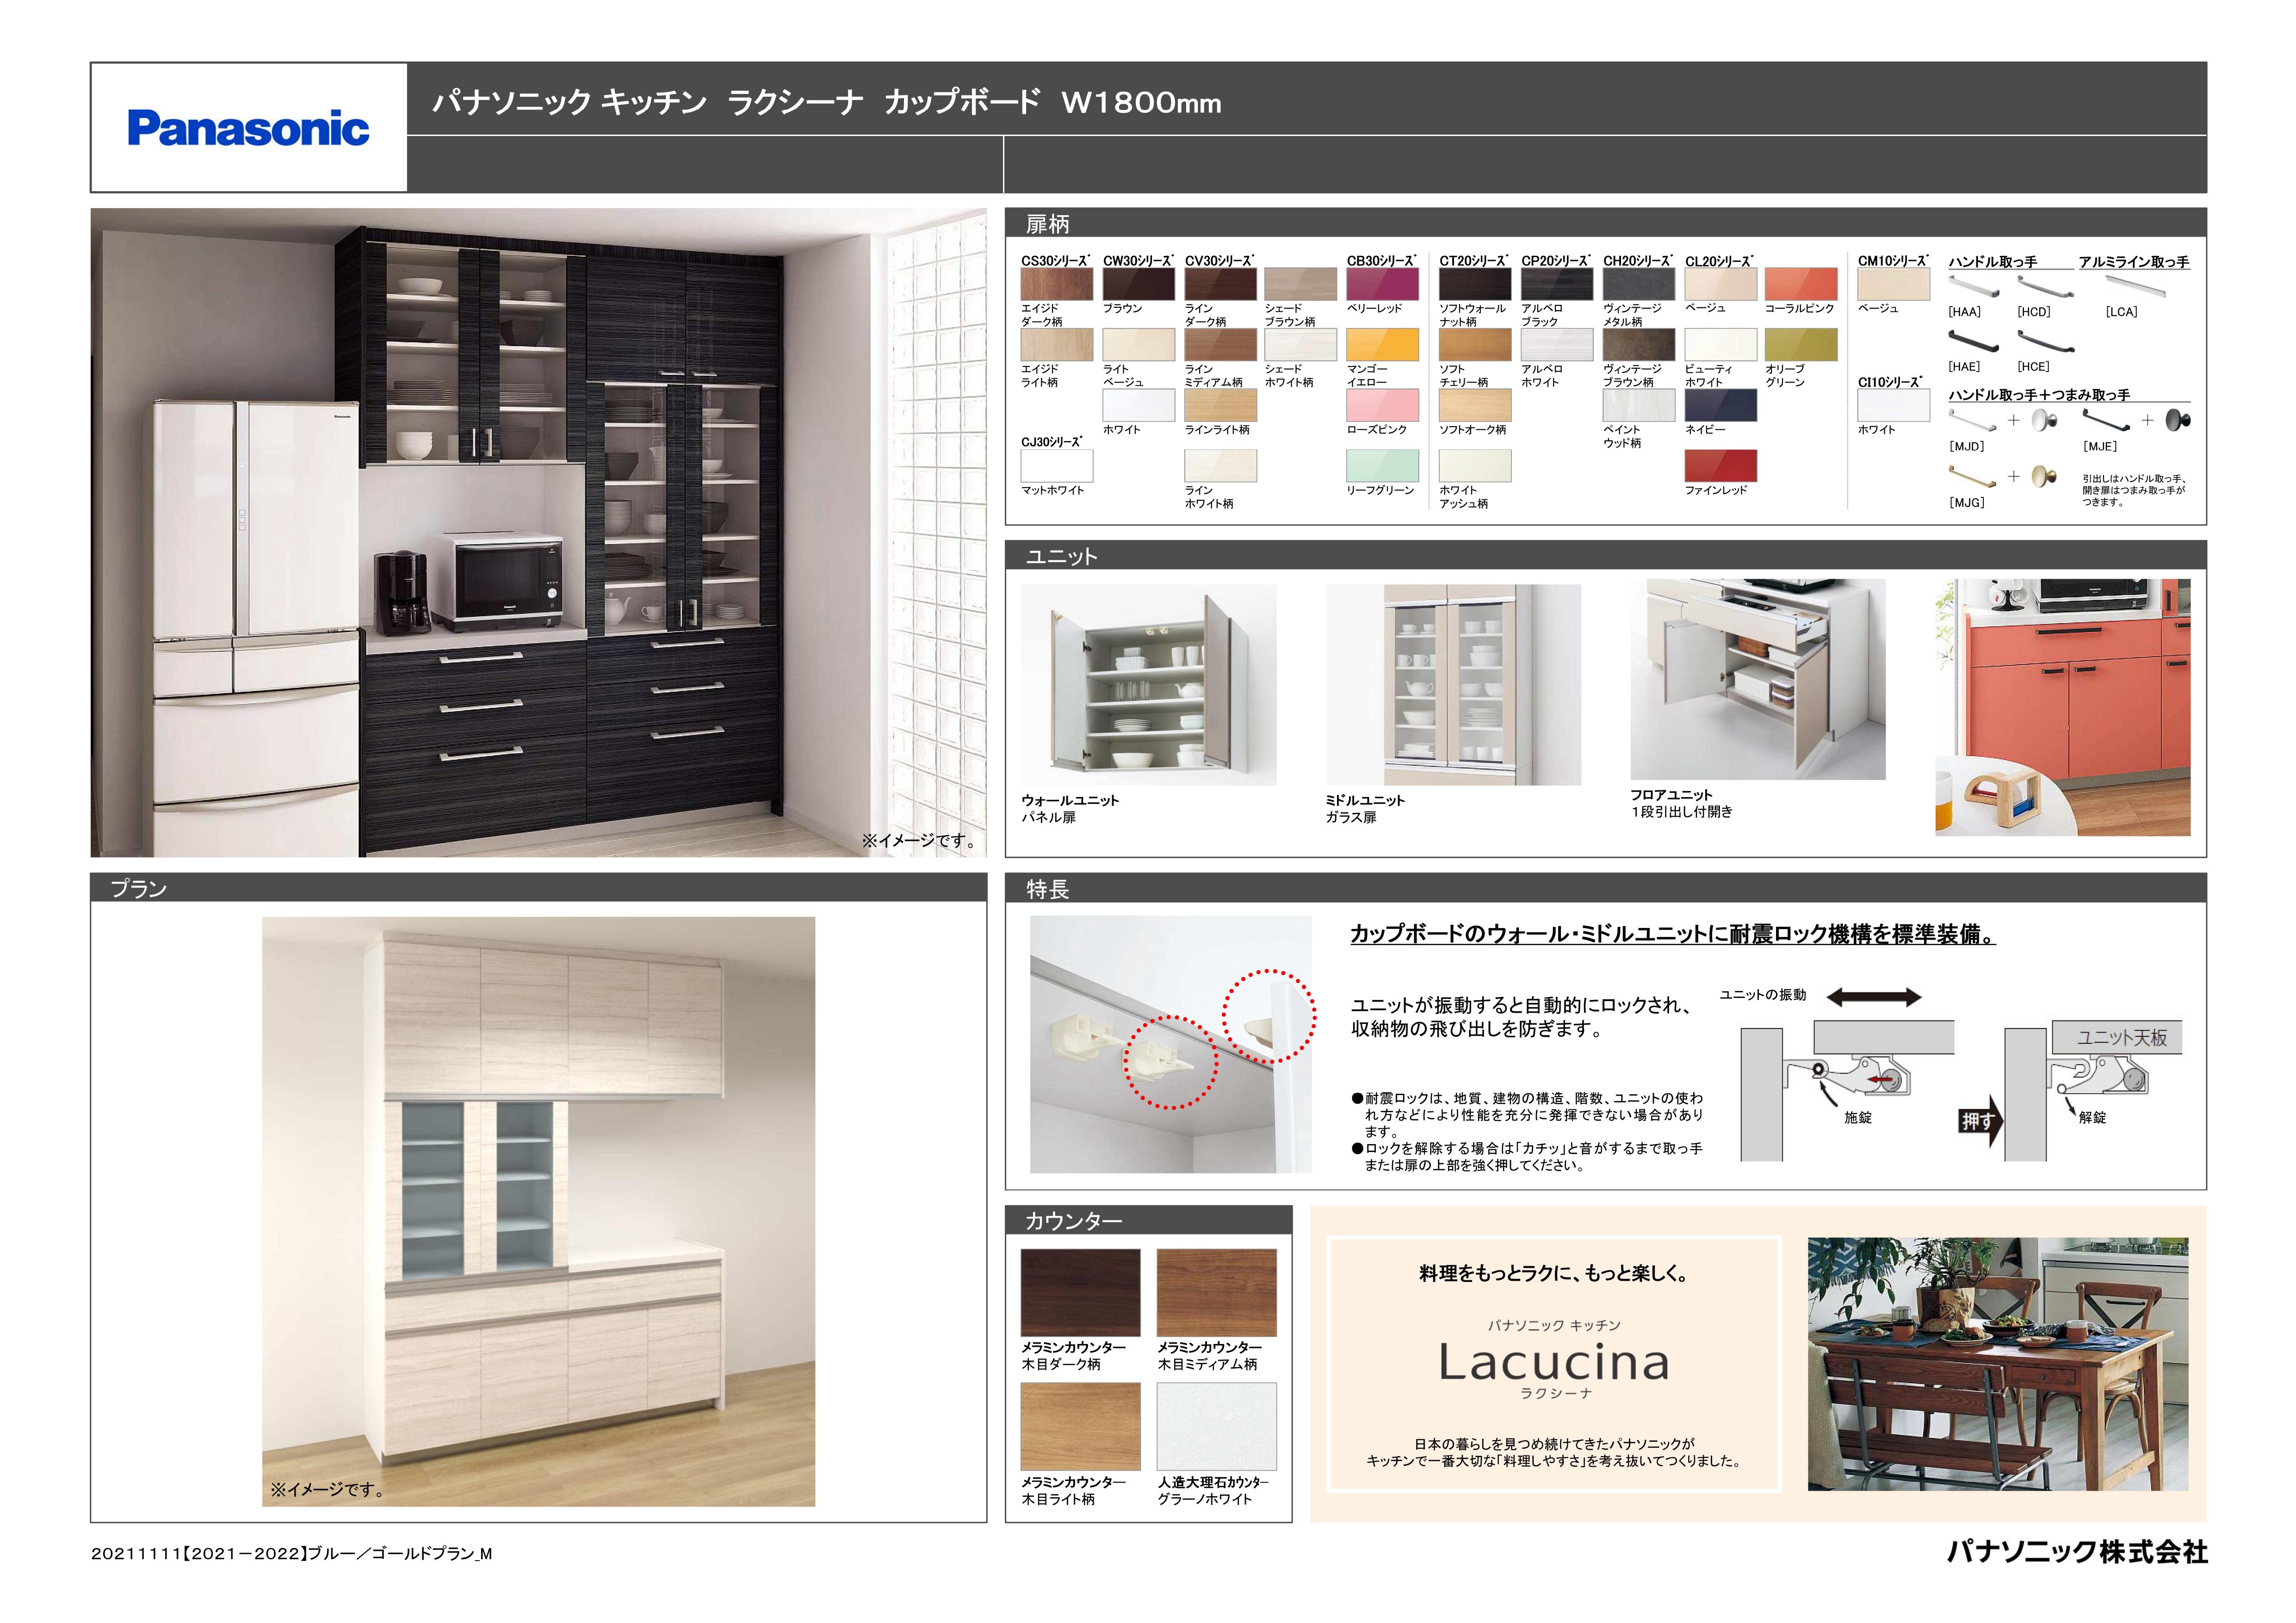
Task: Pick the ソフトオーク柄 swatch
Action: (x=1475, y=405)
